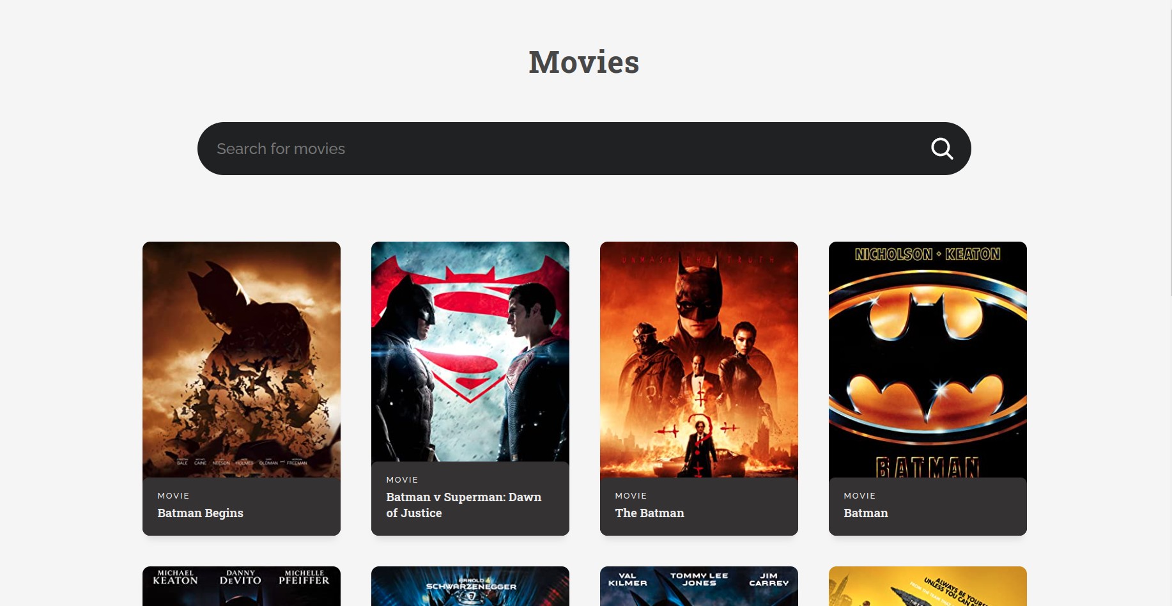Image resolution: width=1172 pixels, height=606 pixels.
Task: Click the MOVIE label above The Batman
Action: tap(631, 495)
